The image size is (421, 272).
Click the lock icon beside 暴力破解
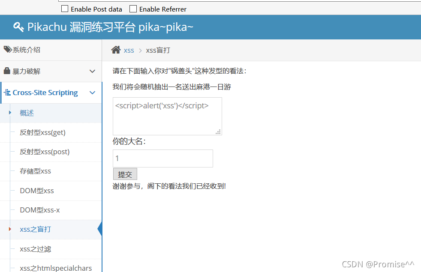[7, 71]
